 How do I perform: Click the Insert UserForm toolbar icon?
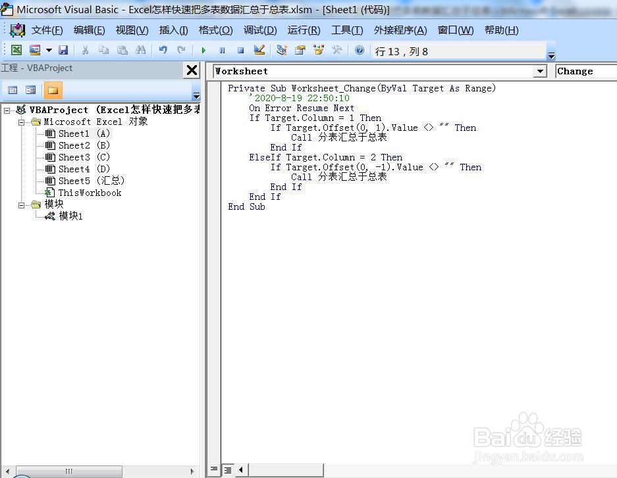pyautogui.click(x=35, y=50)
